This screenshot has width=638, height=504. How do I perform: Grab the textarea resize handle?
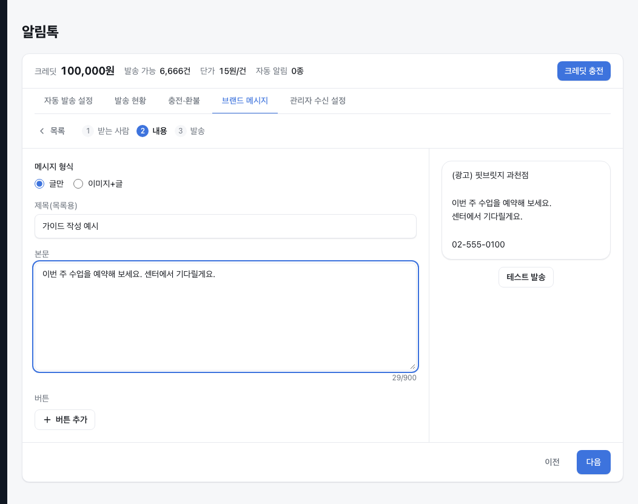coord(412,366)
